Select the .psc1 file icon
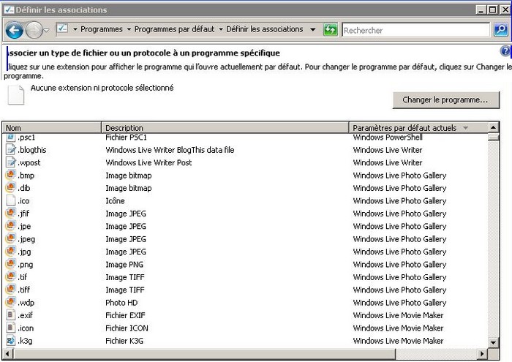 pos(11,137)
